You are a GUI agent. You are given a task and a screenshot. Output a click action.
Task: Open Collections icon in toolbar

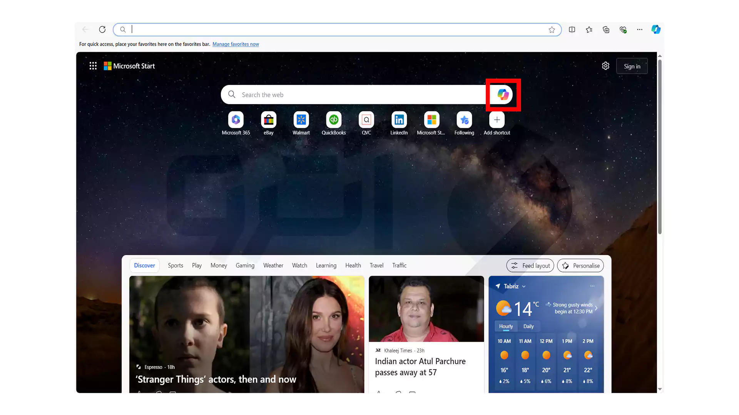point(606,30)
